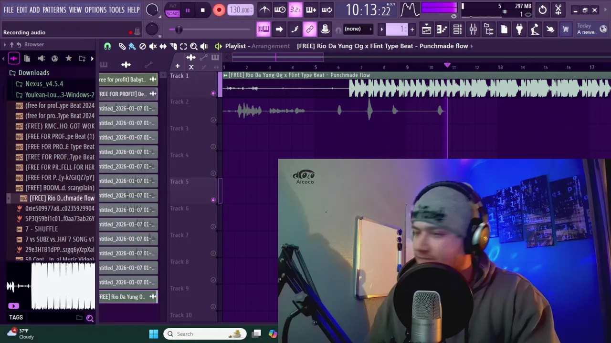This screenshot has width=611, height=343.
Task: Open the oscilloscope waveform display
Action: click(x=410, y=10)
